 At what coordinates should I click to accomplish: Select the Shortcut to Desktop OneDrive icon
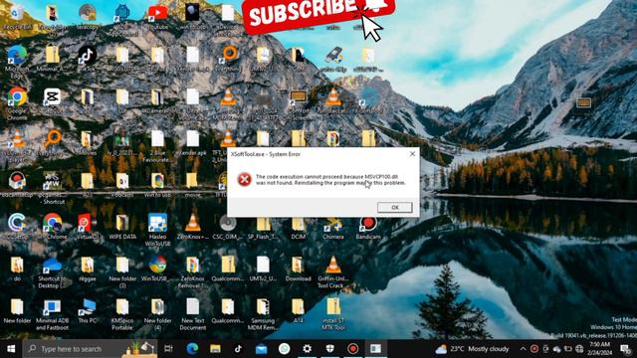(x=52, y=271)
